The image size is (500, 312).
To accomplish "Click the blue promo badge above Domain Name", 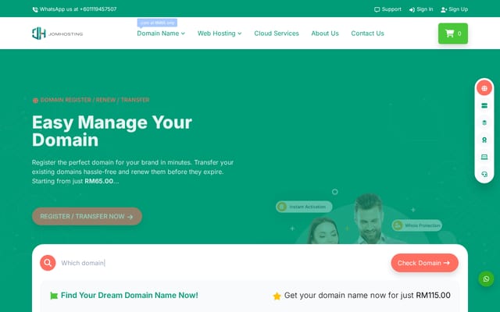I will click(157, 23).
